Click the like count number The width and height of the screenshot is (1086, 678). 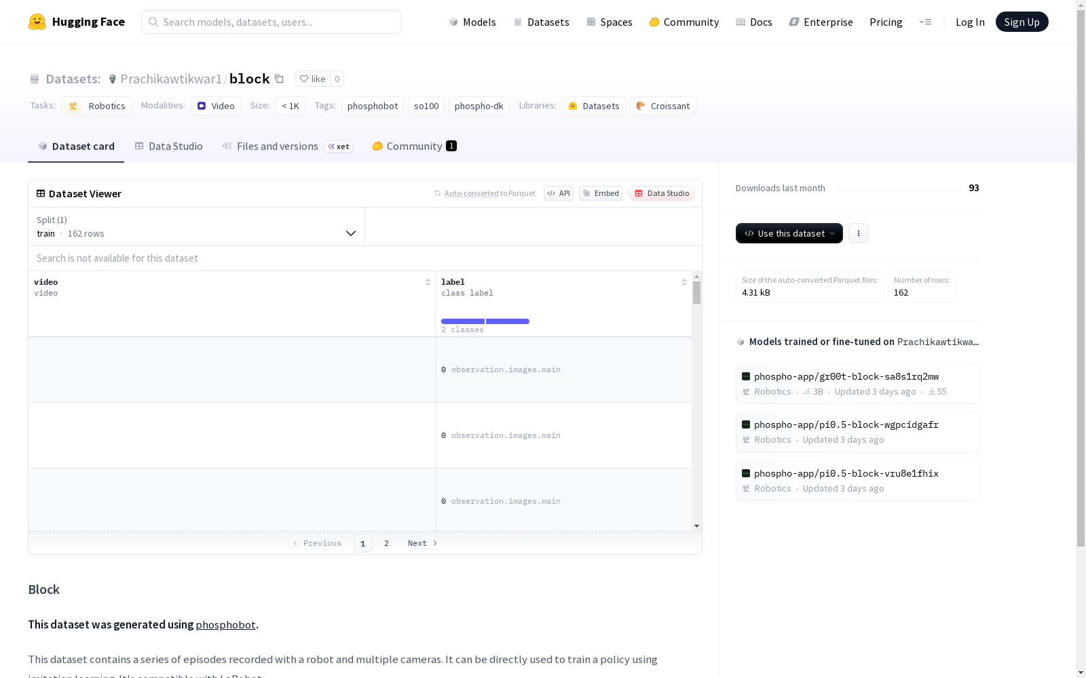click(x=337, y=79)
